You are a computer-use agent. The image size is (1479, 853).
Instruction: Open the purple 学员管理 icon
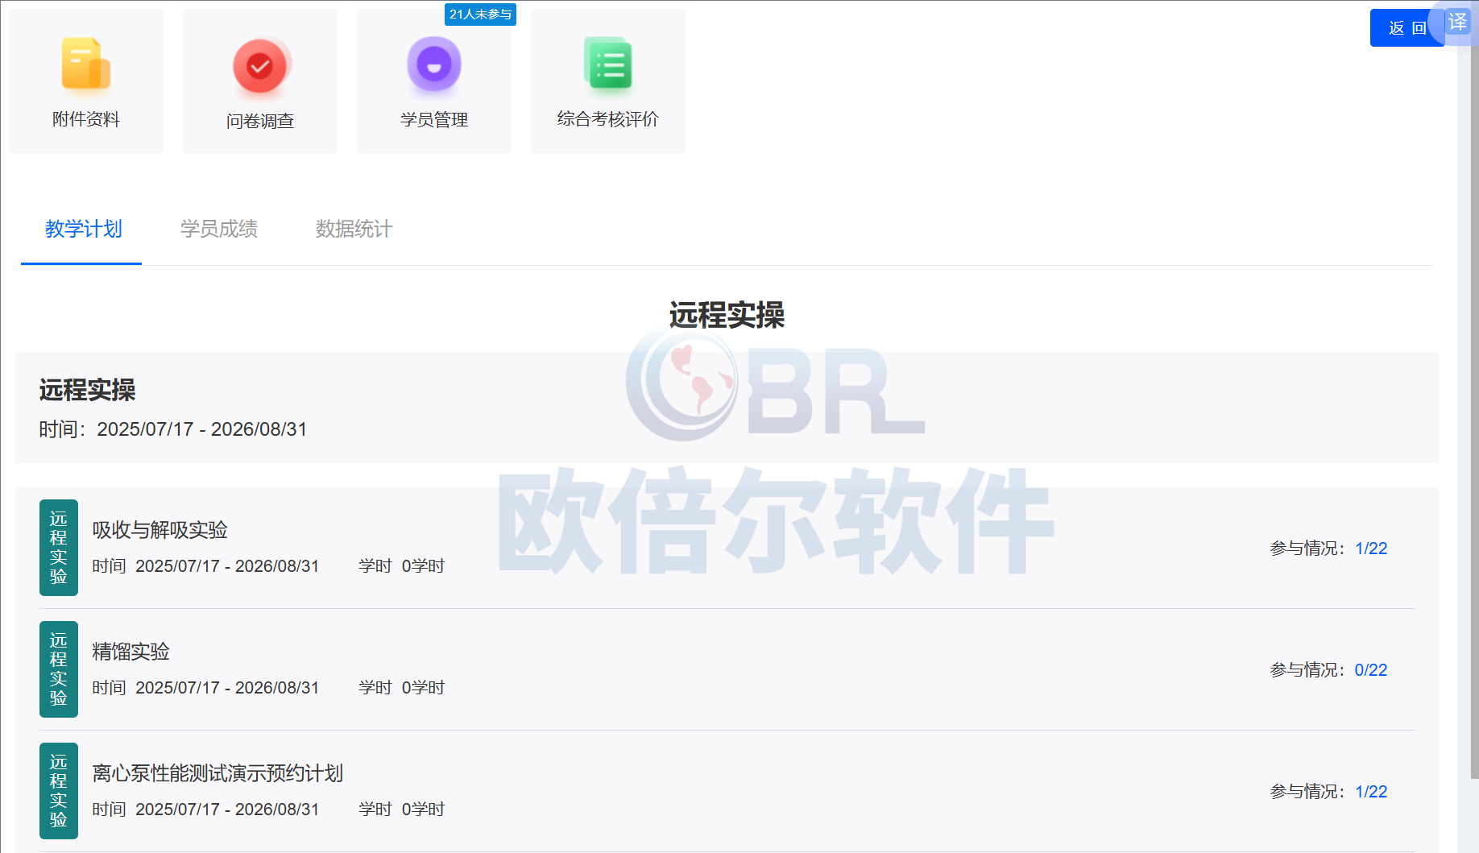coord(434,64)
